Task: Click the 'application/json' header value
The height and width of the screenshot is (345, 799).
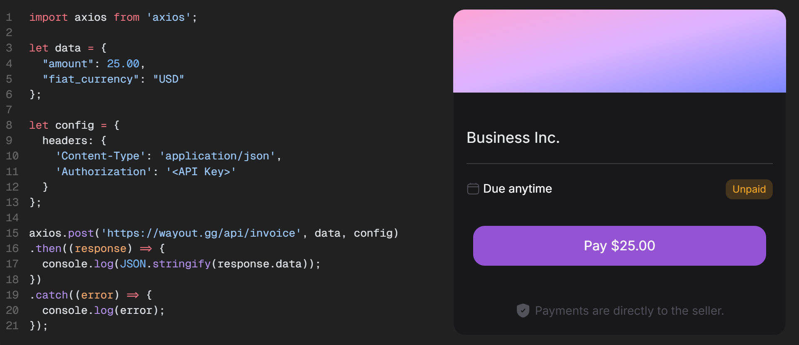Action: [x=217, y=156]
